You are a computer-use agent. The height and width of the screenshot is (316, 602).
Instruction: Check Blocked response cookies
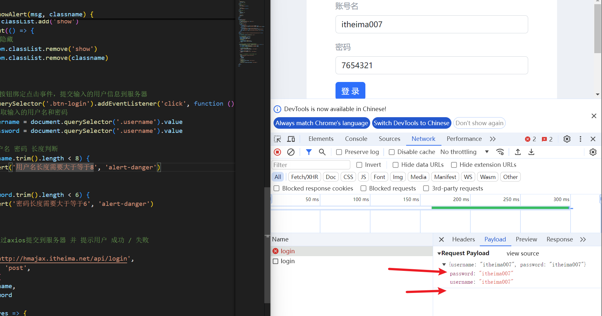click(x=276, y=189)
